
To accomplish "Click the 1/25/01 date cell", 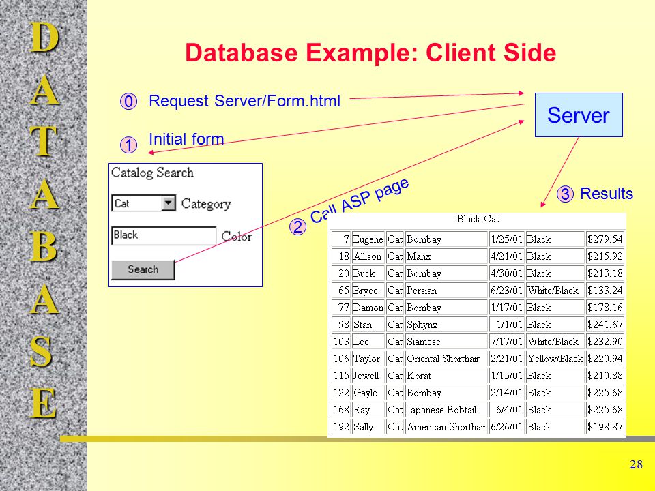I will [507, 239].
